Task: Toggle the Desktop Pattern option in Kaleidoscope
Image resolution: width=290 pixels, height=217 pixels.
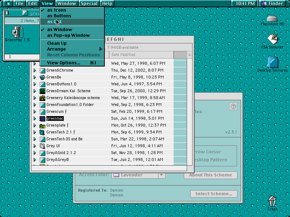Action: pyautogui.click(x=211, y=160)
